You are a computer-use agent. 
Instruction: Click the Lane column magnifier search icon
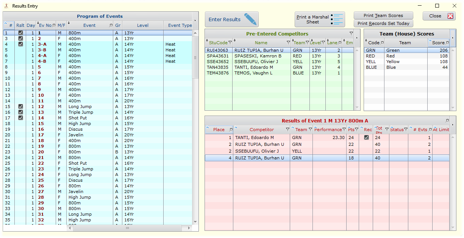pos(340,43)
